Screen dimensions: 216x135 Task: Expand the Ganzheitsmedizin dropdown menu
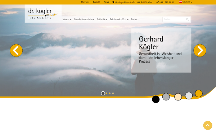click(84, 19)
